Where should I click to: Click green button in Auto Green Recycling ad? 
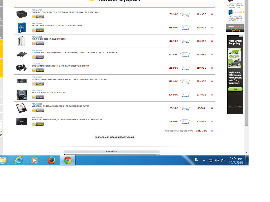pyautogui.click(x=235, y=89)
